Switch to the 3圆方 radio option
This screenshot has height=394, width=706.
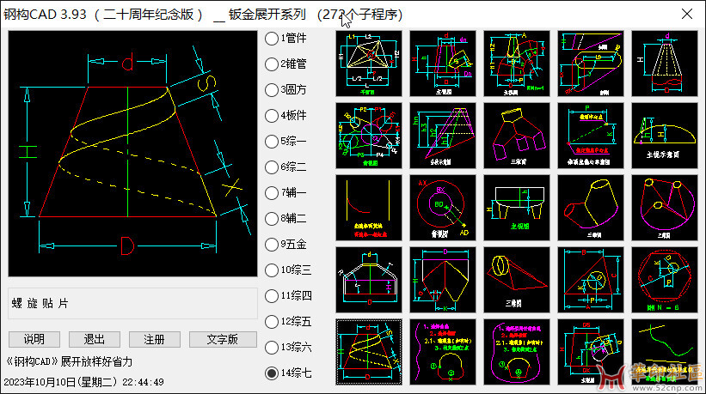pos(272,90)
